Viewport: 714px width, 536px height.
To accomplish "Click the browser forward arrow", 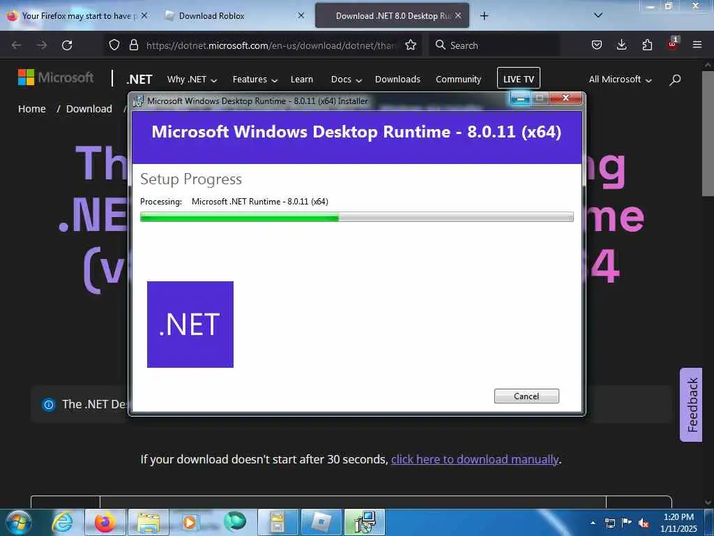I will click(42, 45).
